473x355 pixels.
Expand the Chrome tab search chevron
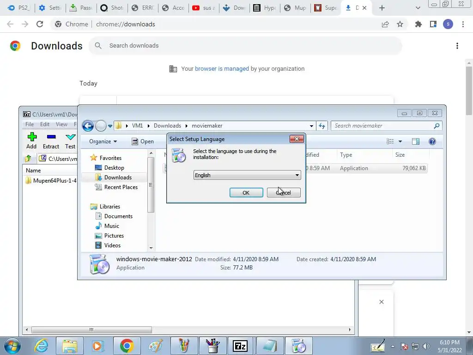click(418, 8)
